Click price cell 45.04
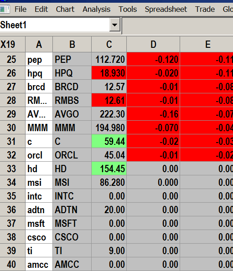The width and height of the screenshot is (233, 271). (x=109, y=155)
